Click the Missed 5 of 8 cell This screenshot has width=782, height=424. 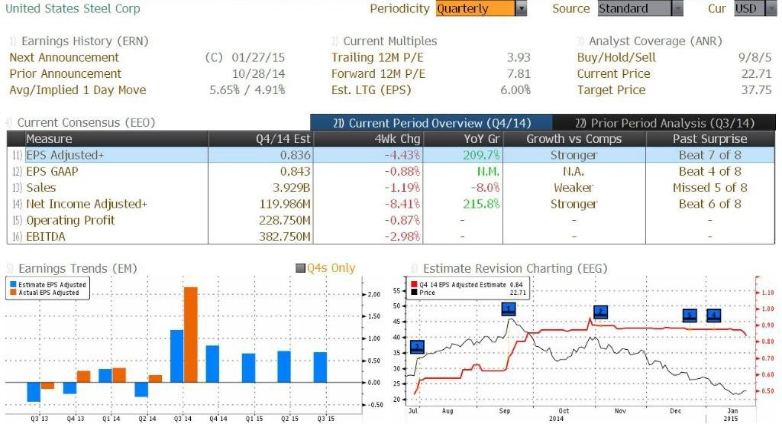point(710,188)
